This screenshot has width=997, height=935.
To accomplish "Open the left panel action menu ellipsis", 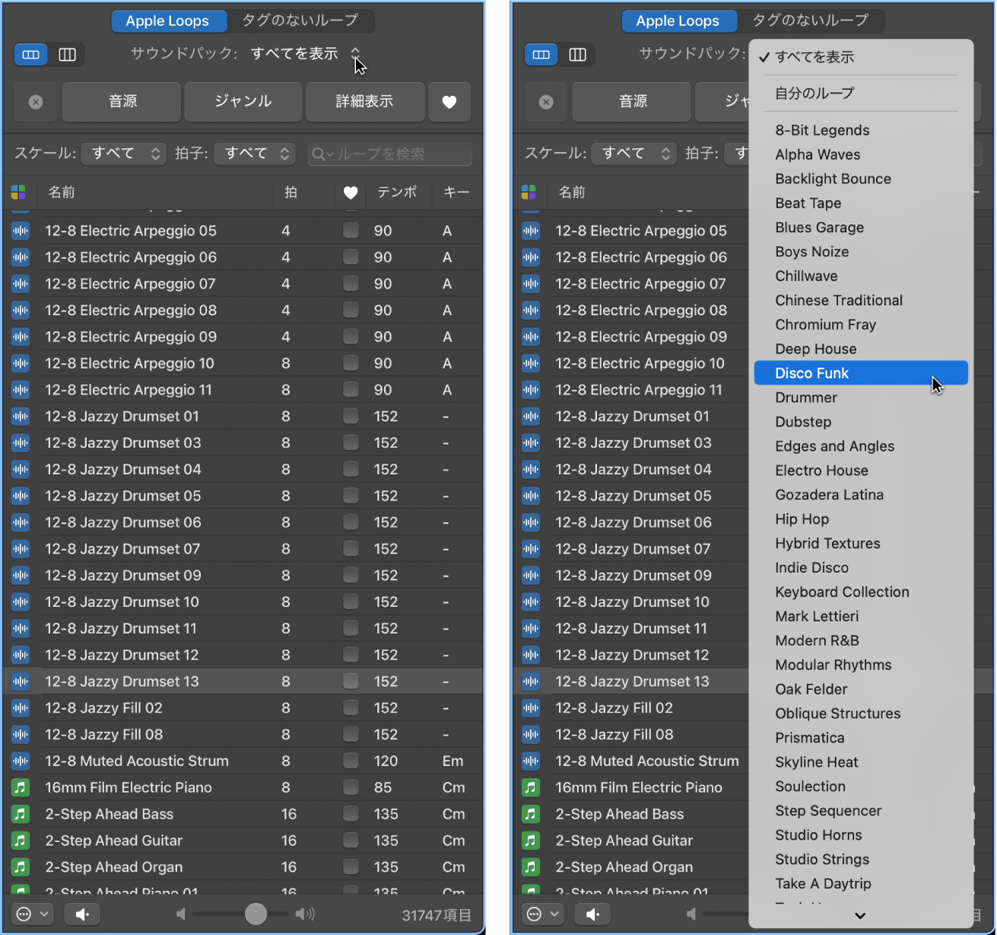I will click(32, 914).
